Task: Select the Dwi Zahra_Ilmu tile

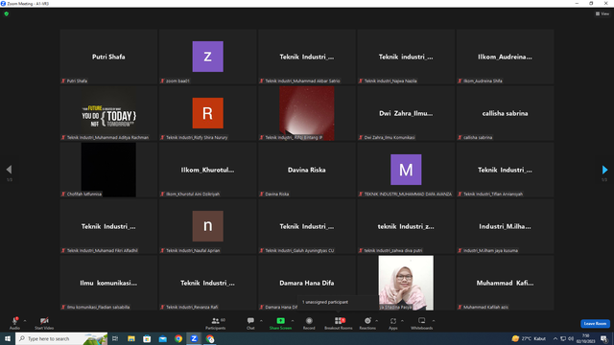Action: click(x=406, y=113)
